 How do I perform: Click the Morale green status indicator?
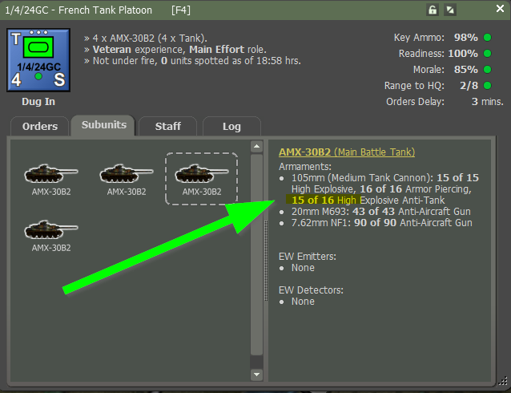487,70
